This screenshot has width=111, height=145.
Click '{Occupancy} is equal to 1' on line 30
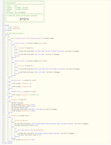(x=26, y=48)
